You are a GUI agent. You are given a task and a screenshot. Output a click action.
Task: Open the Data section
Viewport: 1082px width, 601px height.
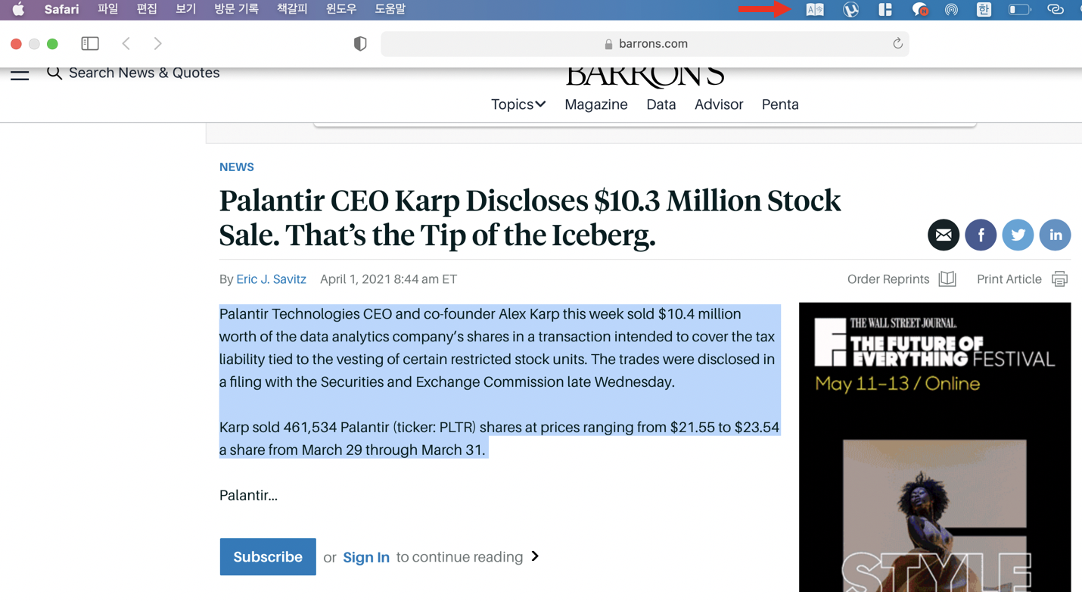(x=661, y=104)
